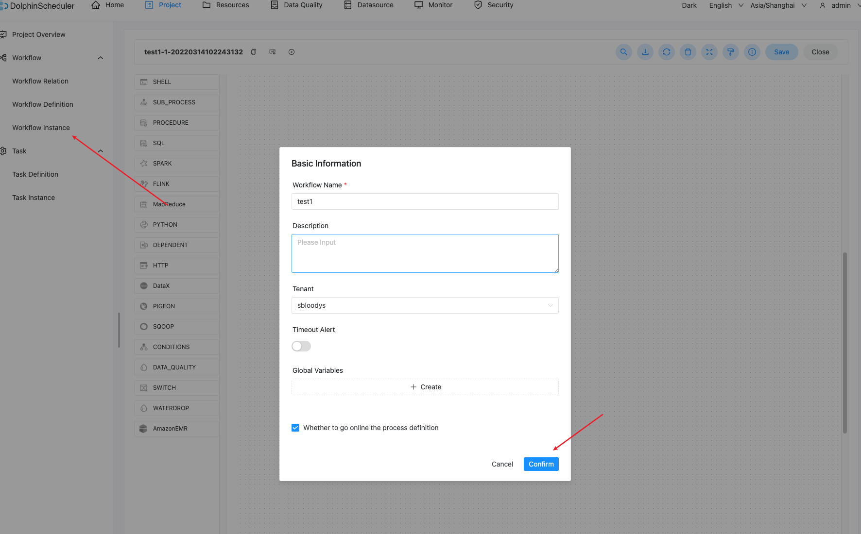Open the Security menu

coord(494,5)
